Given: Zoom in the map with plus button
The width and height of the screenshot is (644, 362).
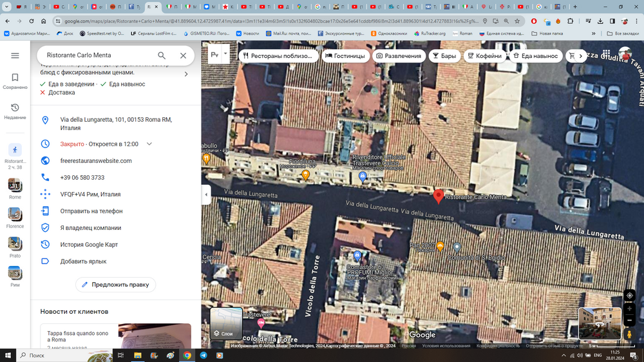Looking at the screenshot, I should pyautogui.click(x=629, y=309).
